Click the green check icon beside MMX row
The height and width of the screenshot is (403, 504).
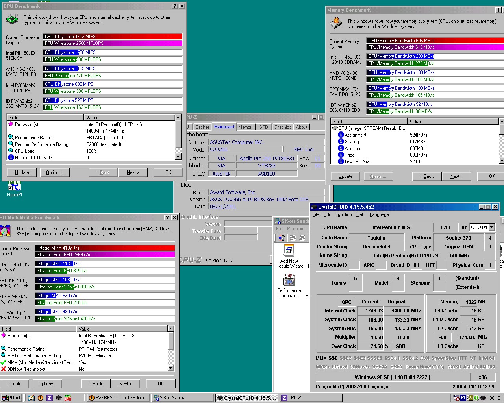tap(4, 362)
